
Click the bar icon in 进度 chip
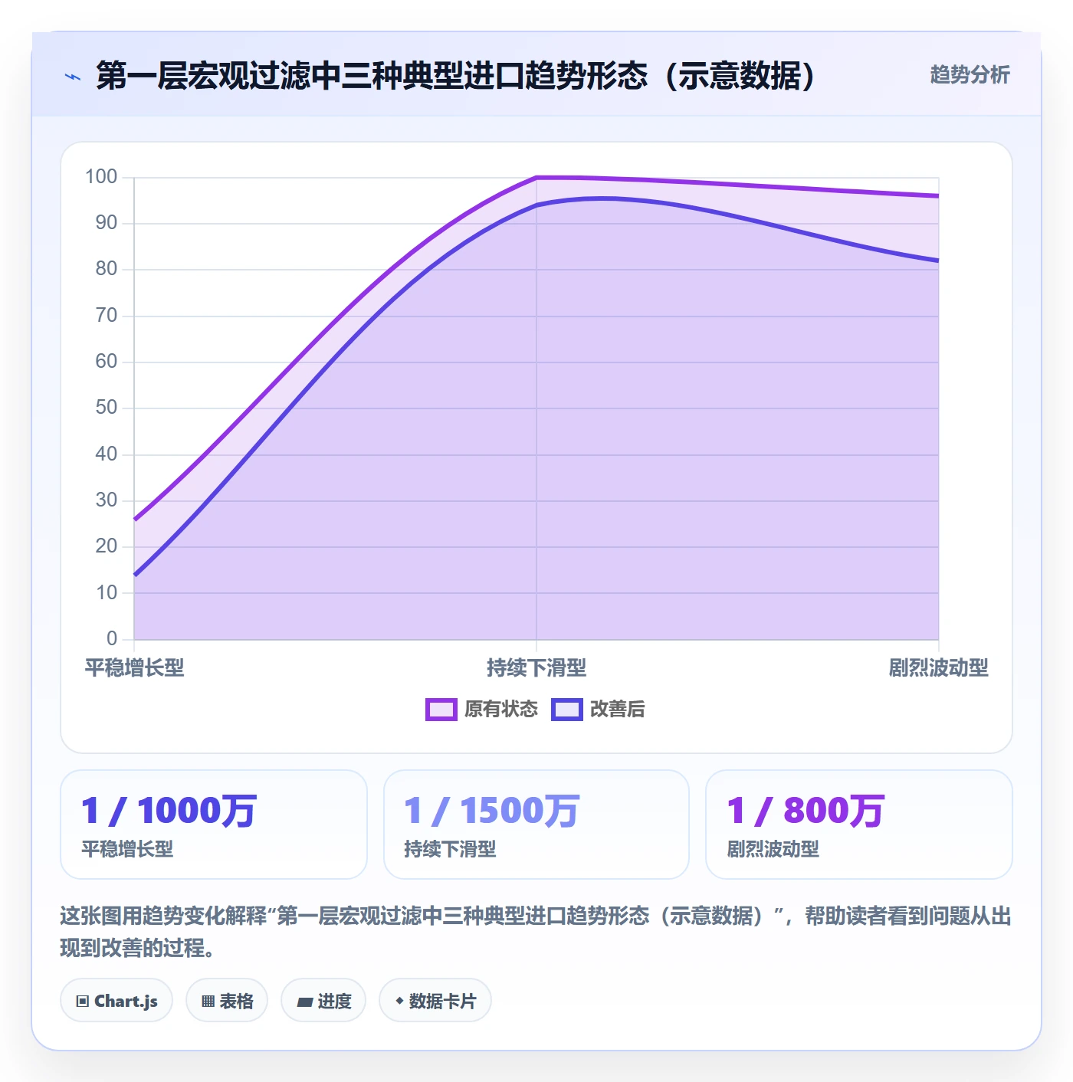[x=305, y=1002]
